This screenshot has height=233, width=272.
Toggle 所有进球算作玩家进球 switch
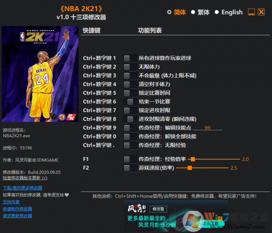point(130,58)
